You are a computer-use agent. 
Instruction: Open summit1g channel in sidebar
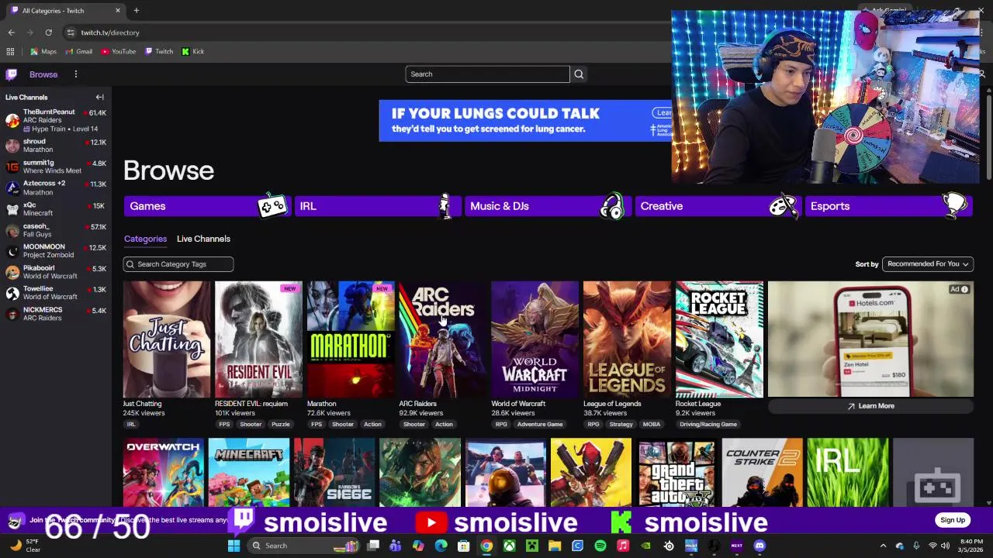click(56, 167)
